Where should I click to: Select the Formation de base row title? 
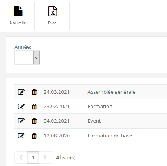(x=110, y=136)
